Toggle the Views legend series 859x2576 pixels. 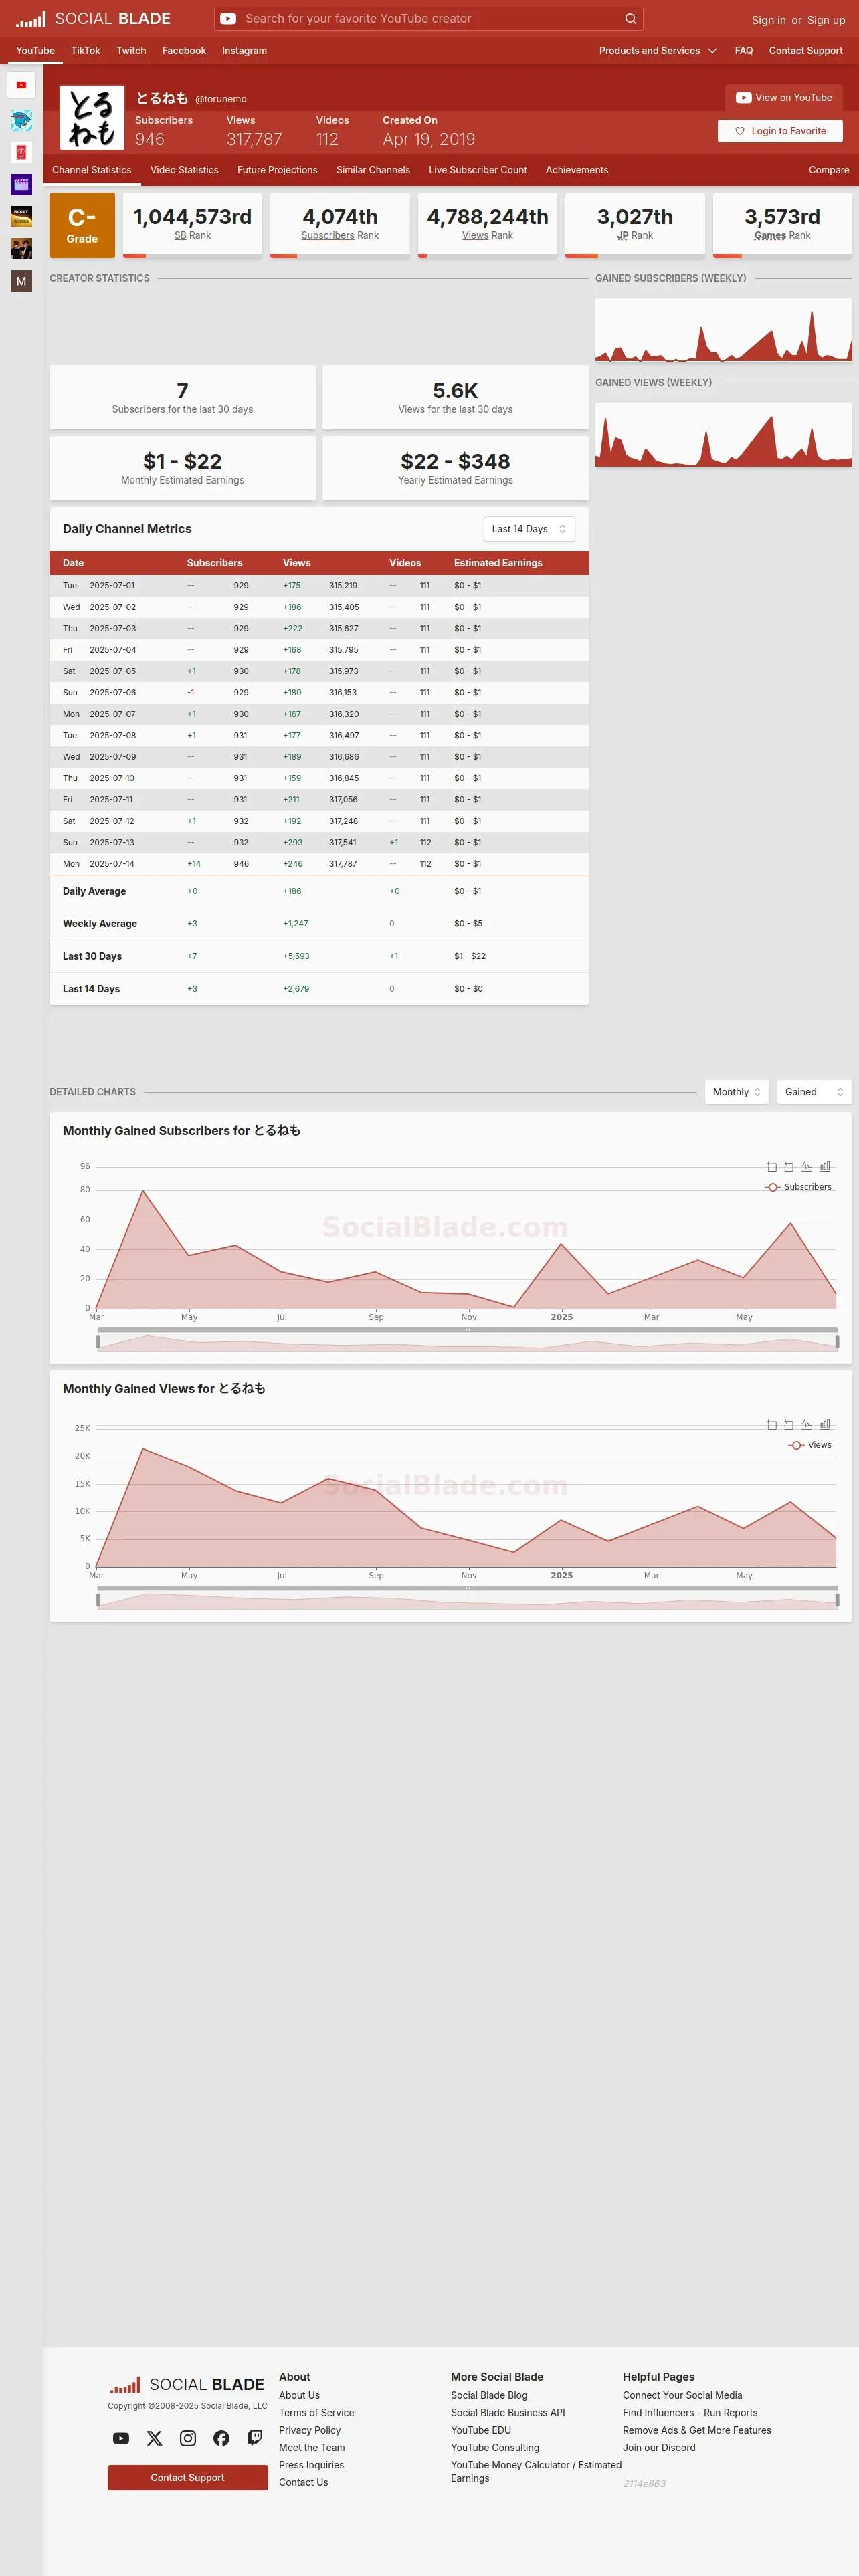point(810,1445)
